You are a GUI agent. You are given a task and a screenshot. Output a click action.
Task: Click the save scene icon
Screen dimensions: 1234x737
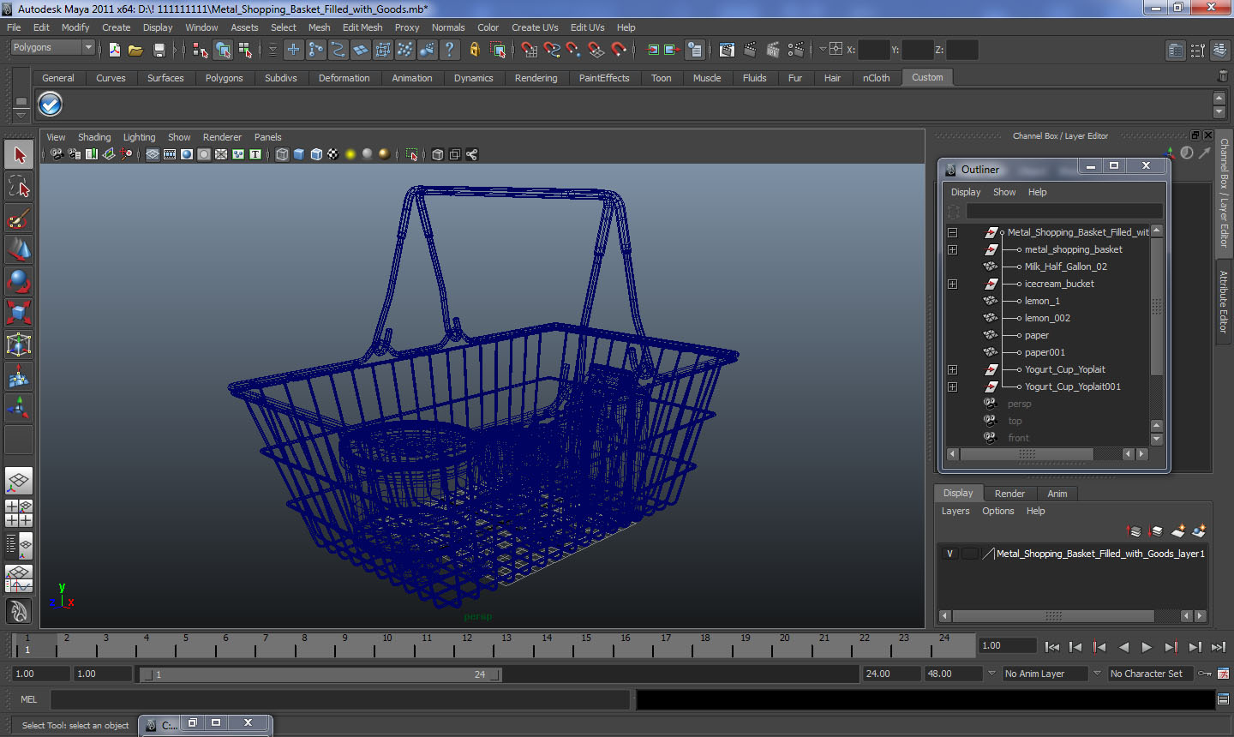(x=159, y=50)
